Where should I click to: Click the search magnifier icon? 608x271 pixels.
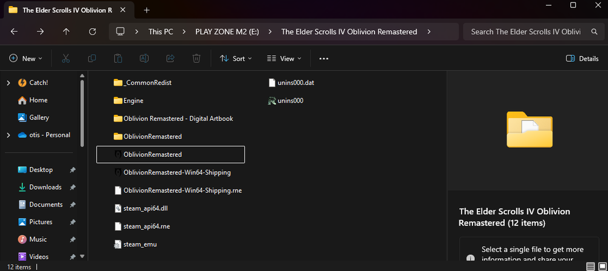[x=594, y=32]
